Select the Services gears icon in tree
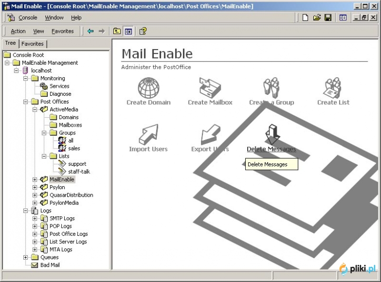The height and width of the screenshot is (282, 381). [x=44, y=86]
